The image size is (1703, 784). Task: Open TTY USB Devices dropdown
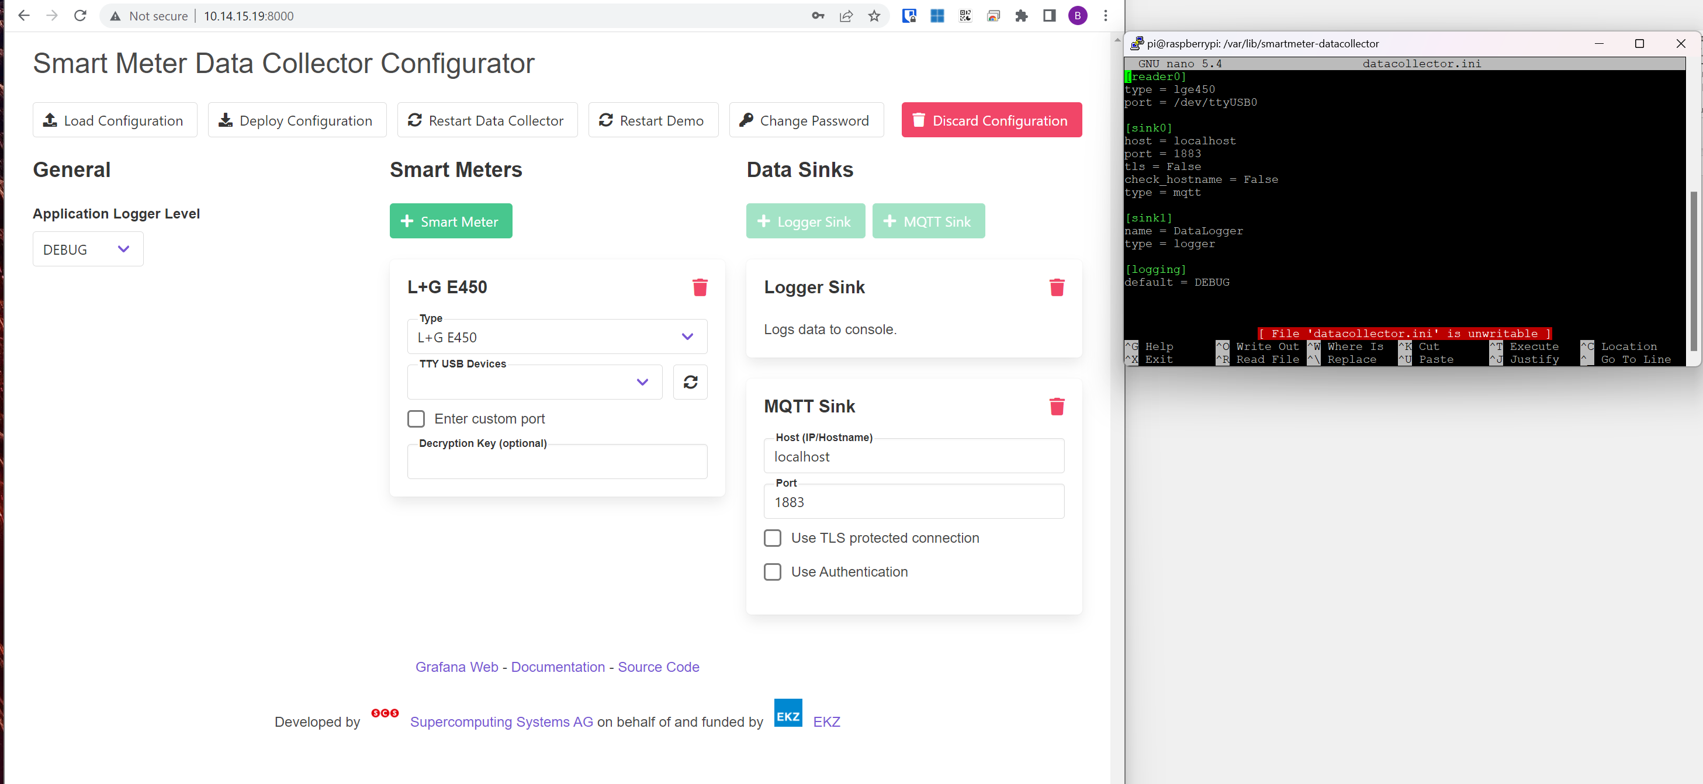(x=534, y=382)
